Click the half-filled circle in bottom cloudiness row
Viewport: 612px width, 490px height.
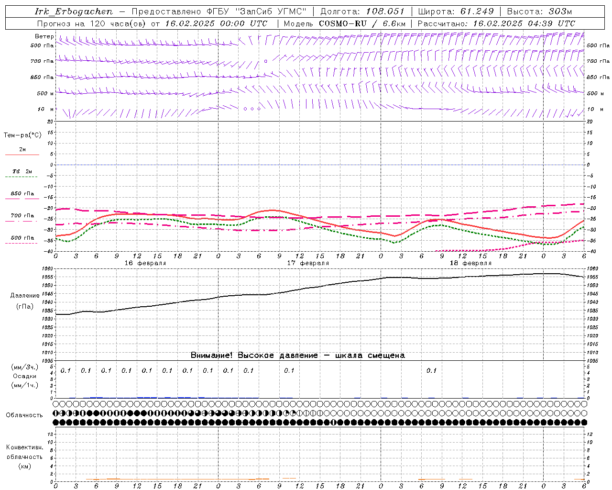click(333, 422)
